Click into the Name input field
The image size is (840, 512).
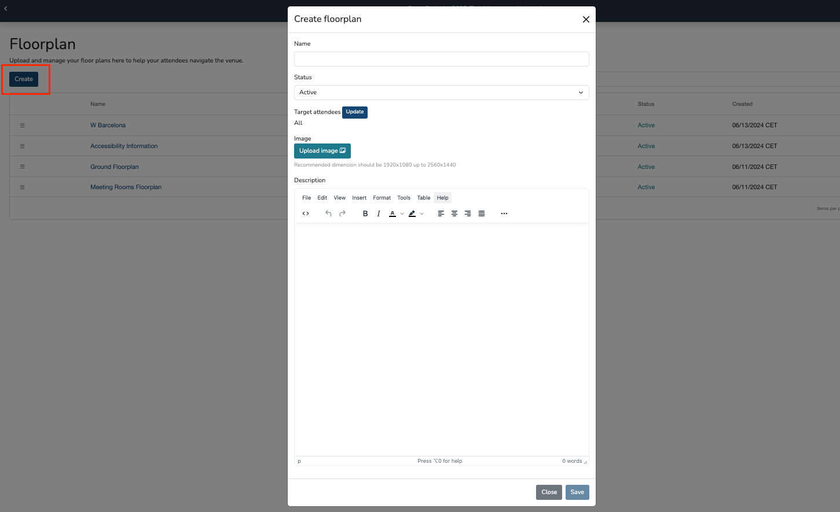(x=441, y=59)
